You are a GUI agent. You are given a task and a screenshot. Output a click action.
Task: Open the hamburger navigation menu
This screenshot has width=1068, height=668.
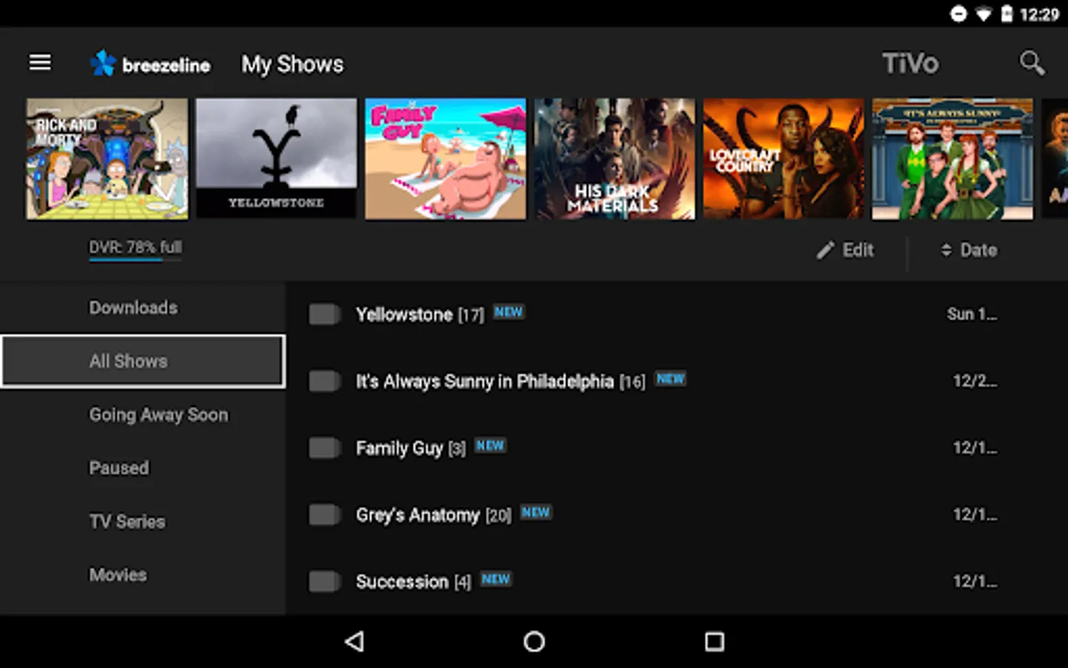click(x=40, y=62)
